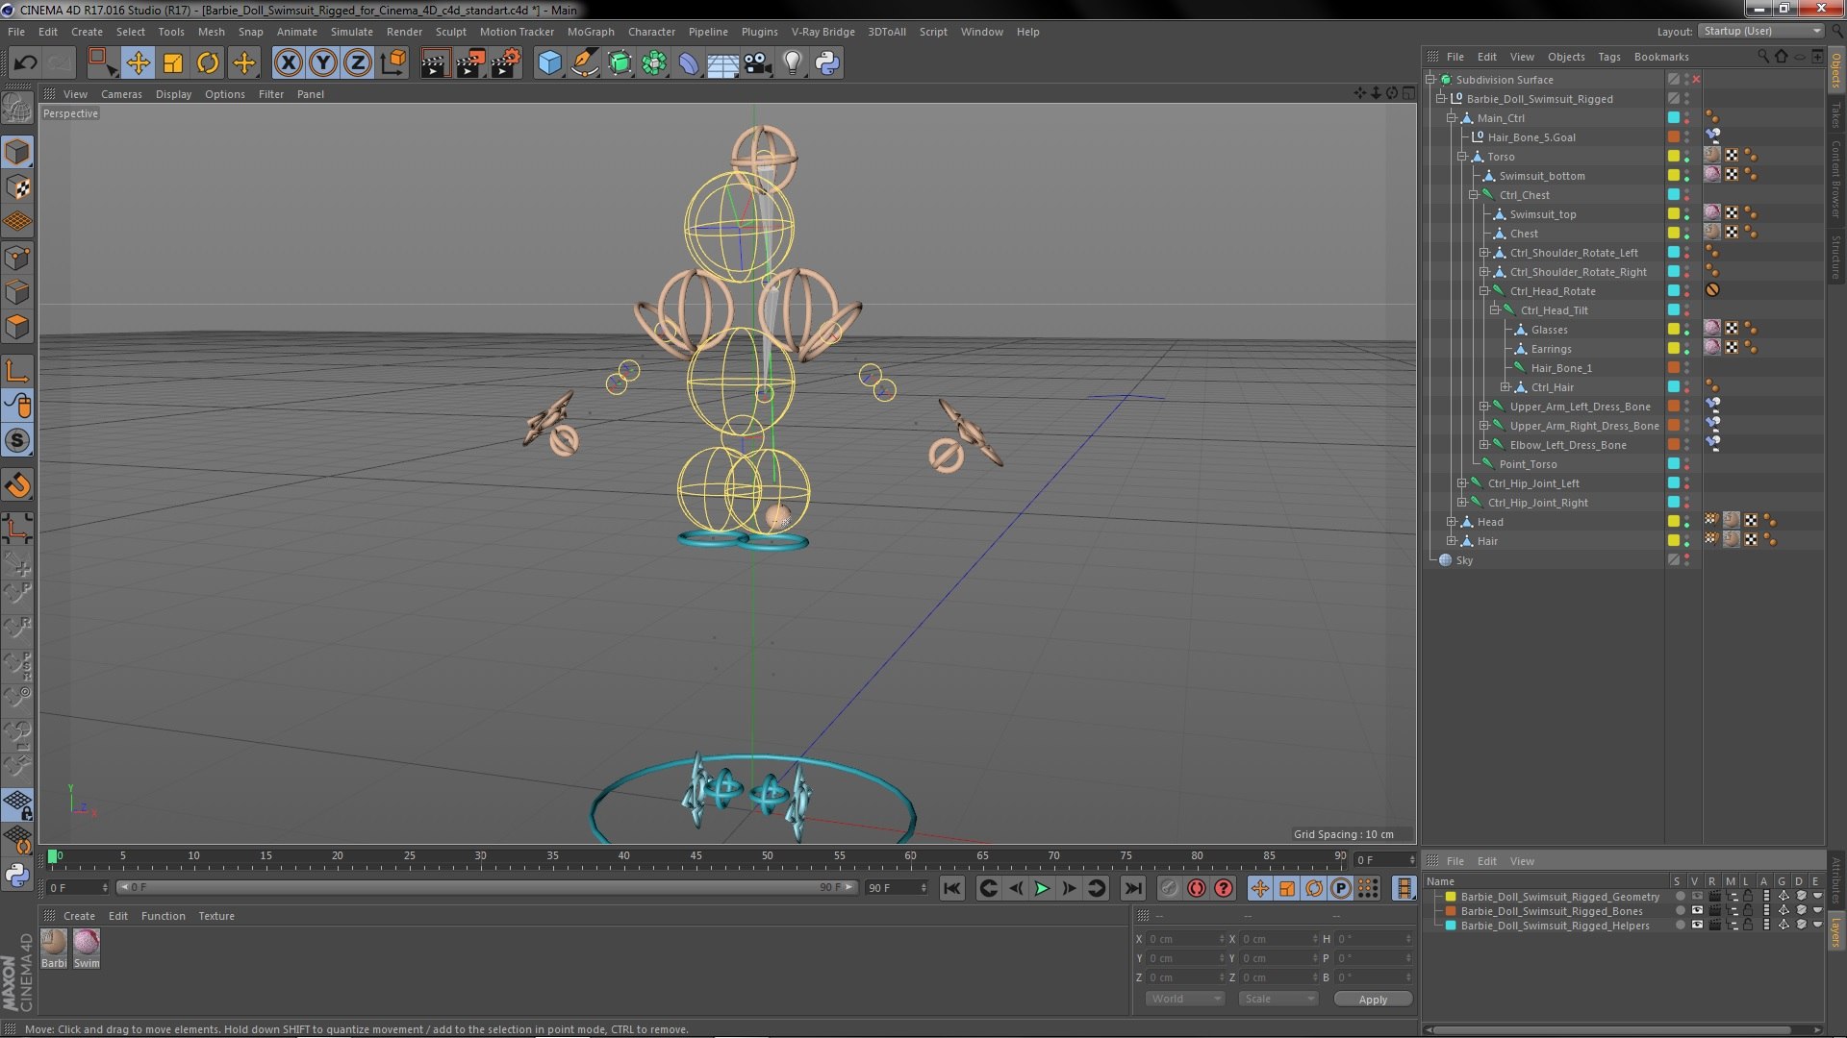Select the Swim material thumbnail

(87, 948)
